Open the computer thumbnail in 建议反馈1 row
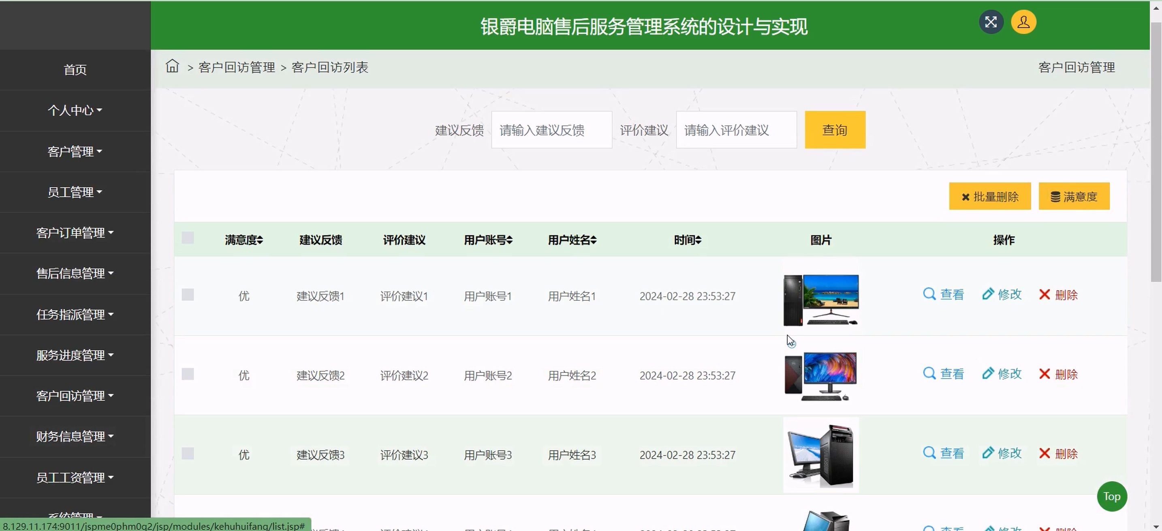 [x=821, y=300]
